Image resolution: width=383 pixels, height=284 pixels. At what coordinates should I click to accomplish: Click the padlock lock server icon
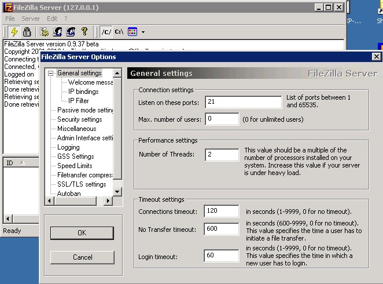point(27,32)
